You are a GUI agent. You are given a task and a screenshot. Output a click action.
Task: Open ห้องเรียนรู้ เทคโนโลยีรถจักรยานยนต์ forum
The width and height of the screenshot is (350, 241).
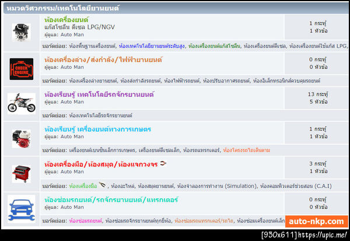[x=99, y=95]
